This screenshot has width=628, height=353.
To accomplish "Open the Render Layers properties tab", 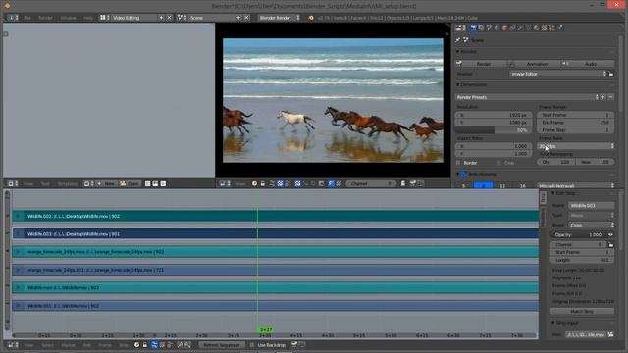I will (x=482, y=28).
